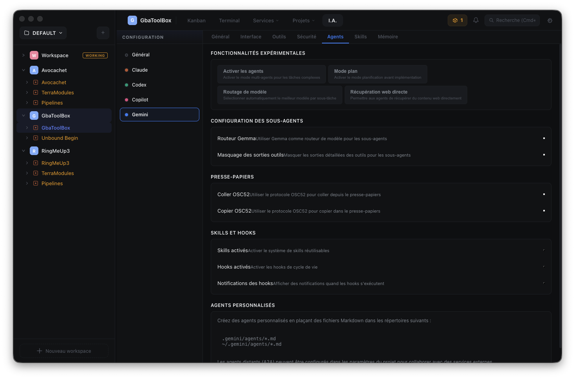Click the pink "W" Workspace avatar
This screenshot has height=379, width=575.
(34, 56)
